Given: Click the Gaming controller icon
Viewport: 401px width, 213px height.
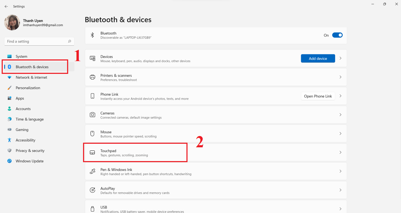Looking at the screenshot, I should tap(9, 130).
